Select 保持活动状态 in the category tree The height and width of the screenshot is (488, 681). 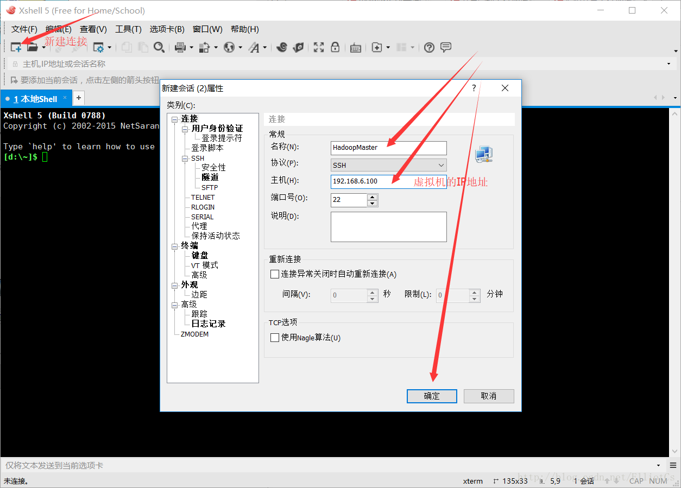pyautogui.click(x=216, y=236)
